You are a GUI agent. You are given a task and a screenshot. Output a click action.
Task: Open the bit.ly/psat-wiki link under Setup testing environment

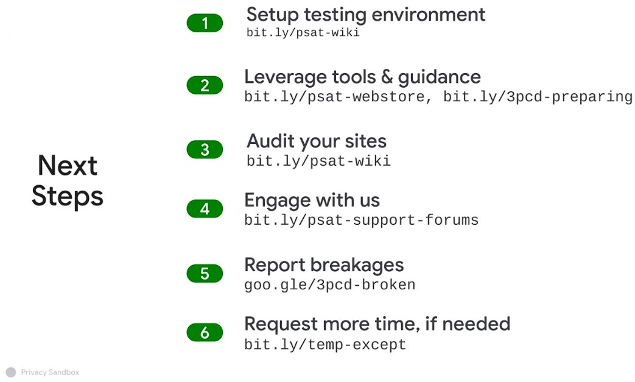coord(303,33)
